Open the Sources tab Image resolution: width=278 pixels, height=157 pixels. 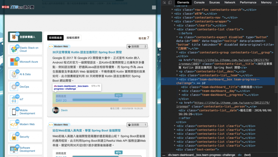pyautogui.click(x=214, y=2)
